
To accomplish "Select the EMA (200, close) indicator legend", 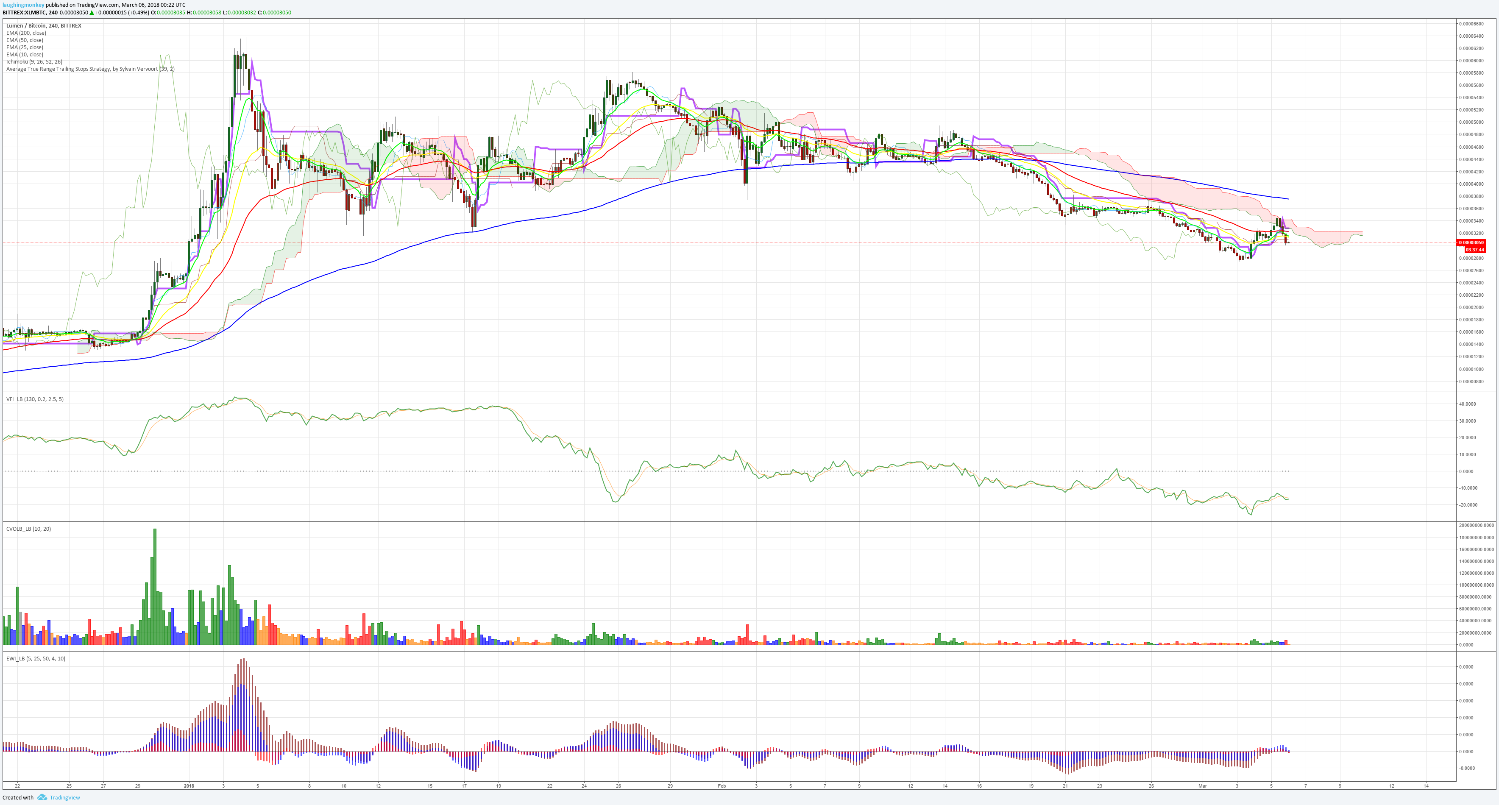I will 26,33.
